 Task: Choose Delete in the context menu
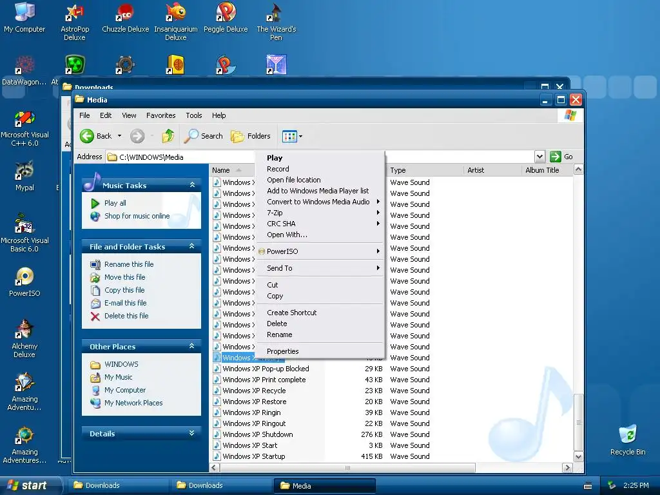pos(320,324)
